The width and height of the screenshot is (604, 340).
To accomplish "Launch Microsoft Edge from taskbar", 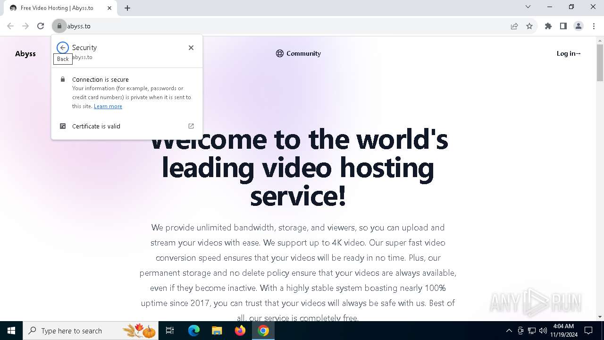I will point(194,331).
